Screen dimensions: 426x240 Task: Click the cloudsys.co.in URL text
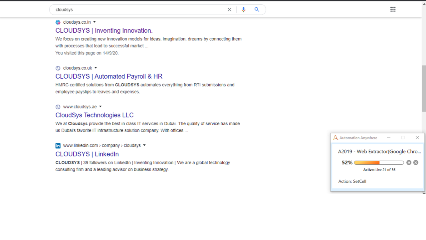[77, 22]
